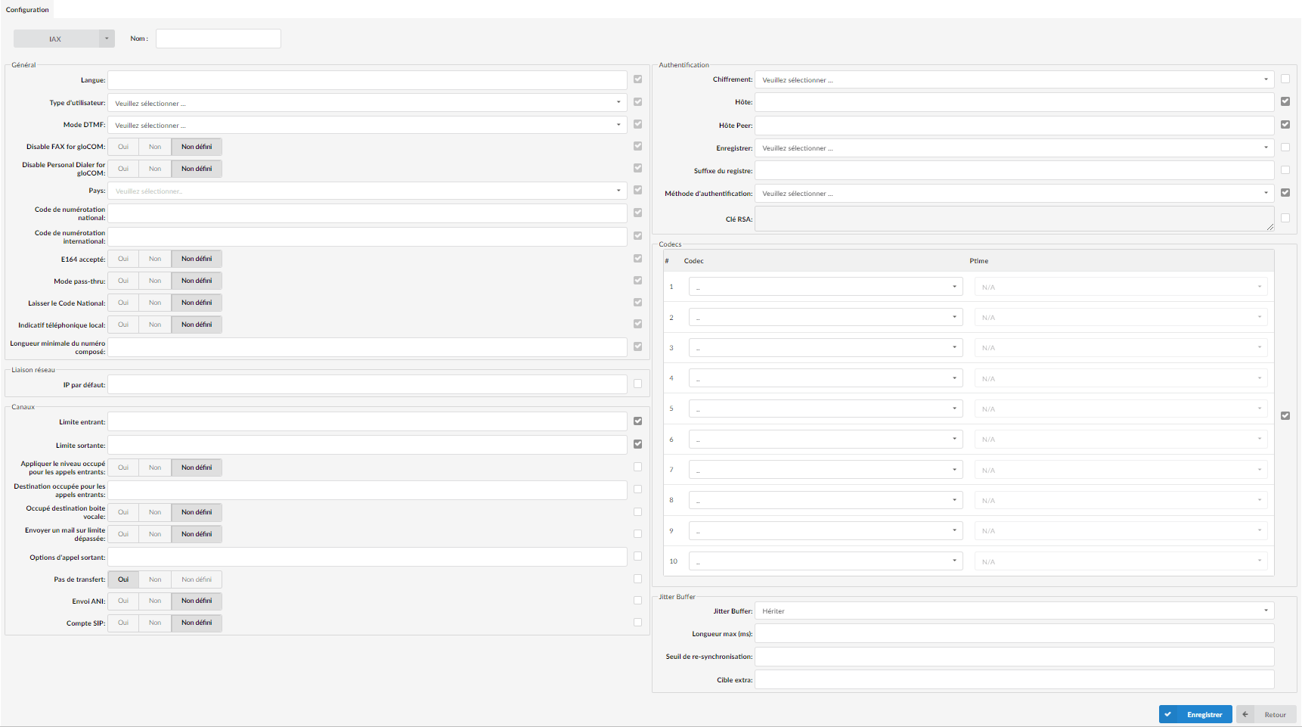Open the Enregistrer authentication dropdown
Viewport: 1302px width, 727px height.
point(1015,148)
